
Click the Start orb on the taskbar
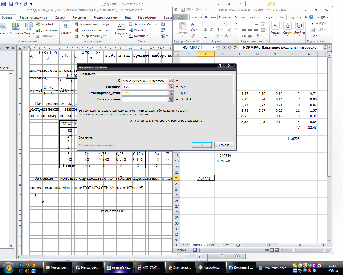click(8, 268)
